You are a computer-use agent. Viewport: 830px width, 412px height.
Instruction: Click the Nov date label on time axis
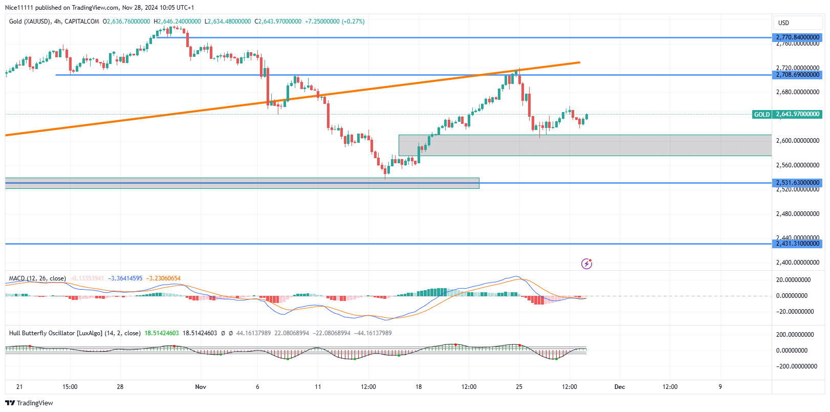(201, 387)
